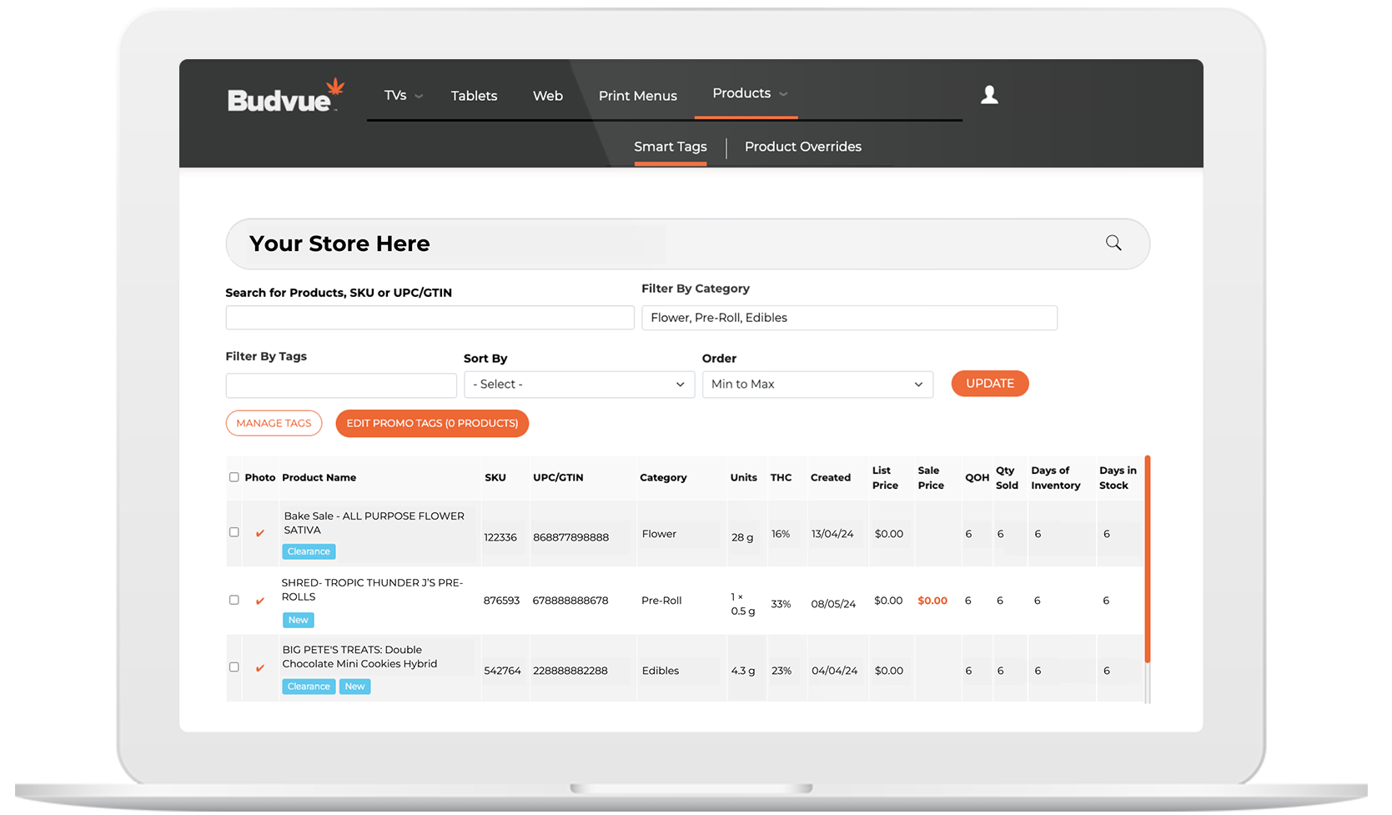Viewport: 1392px width, 815px height.
Task: Open the Sort By dropdown
Action: 579,385
